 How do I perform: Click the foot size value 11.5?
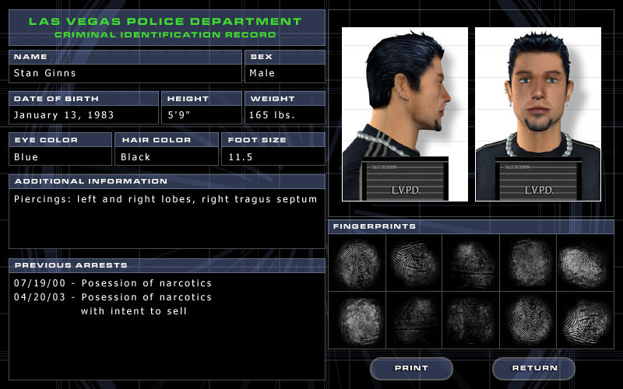tap(241, 157)
